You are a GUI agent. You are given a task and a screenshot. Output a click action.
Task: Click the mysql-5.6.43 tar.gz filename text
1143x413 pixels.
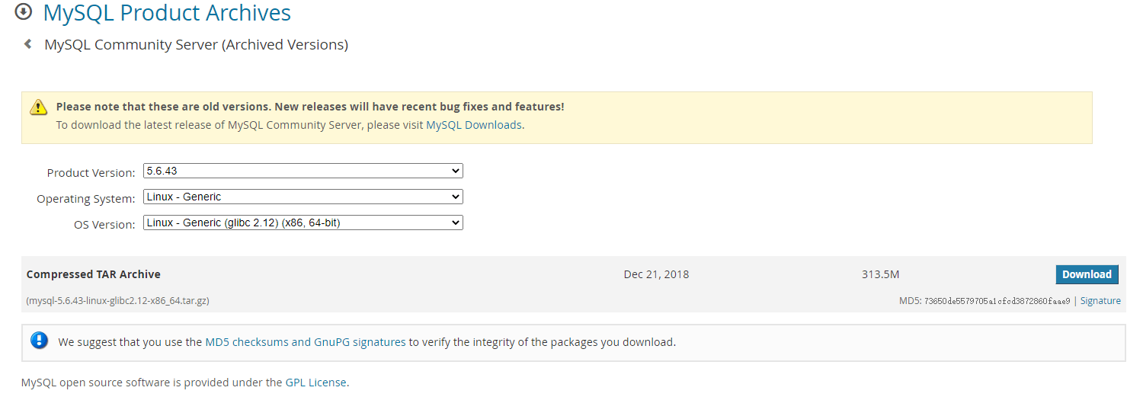click(118, 301)
